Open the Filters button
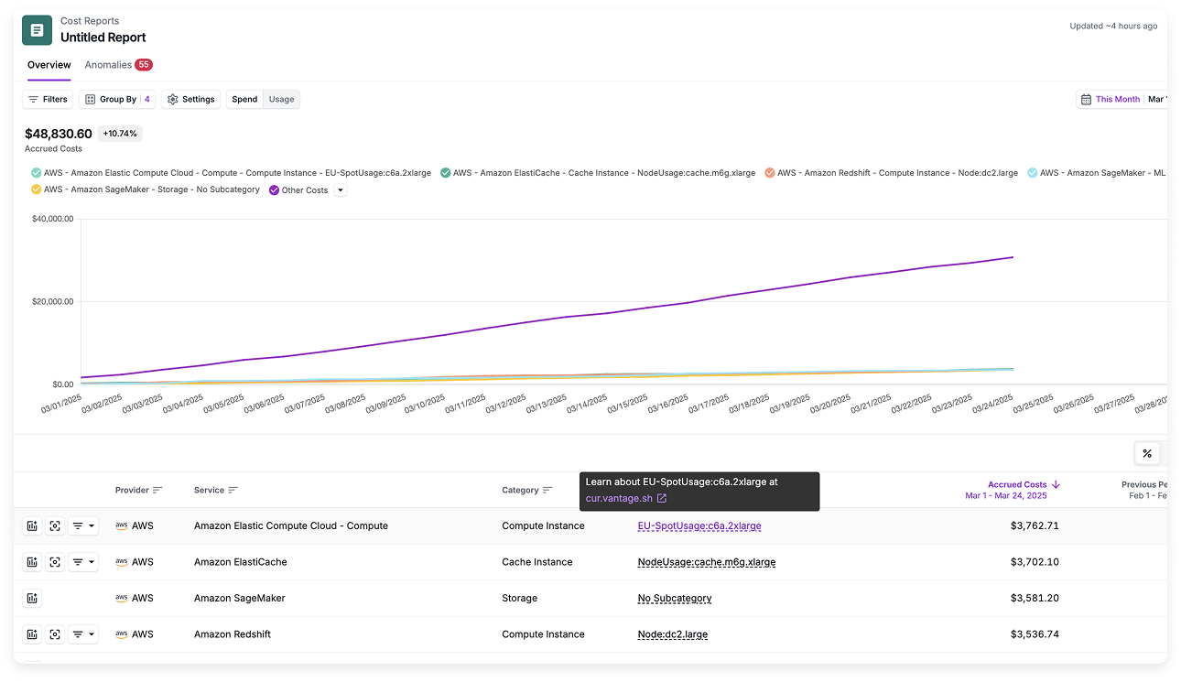 tap(48, 99)
